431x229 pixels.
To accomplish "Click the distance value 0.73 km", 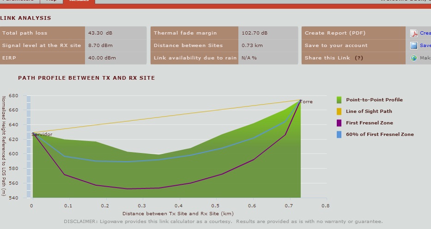I will coord(252,46).
